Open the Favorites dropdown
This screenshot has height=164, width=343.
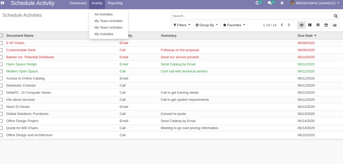point(234,25)
